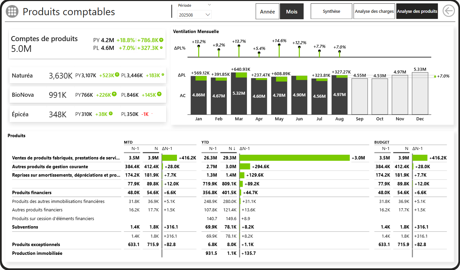Click the Année button
The width and height of the screenshot is (460, 270).
(x=267, y=11)
